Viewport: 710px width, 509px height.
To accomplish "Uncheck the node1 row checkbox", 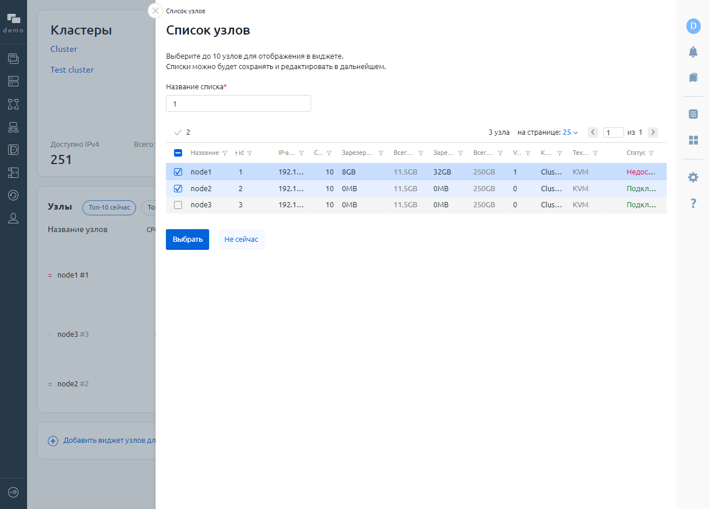I will [178, 172].
